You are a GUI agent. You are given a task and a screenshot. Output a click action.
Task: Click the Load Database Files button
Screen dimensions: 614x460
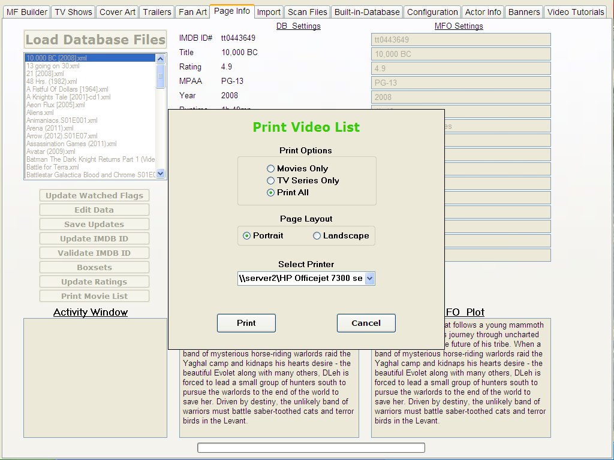point(95,40)
